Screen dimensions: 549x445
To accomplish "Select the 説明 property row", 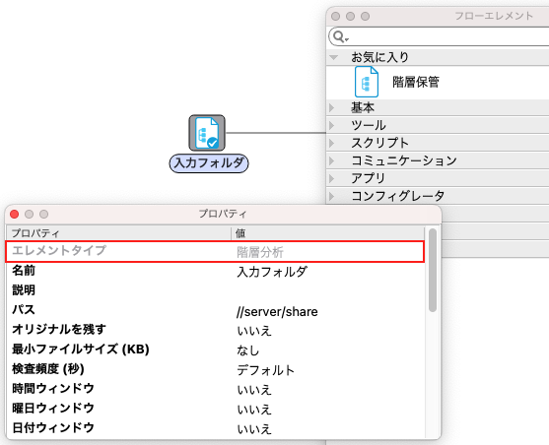I will [x=215, y=290].
